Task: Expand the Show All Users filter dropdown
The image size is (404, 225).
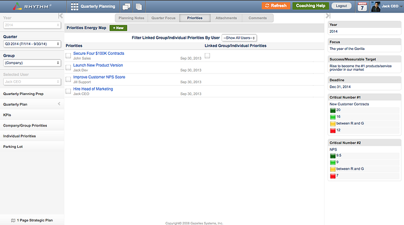Action: (x=239, y=38)
